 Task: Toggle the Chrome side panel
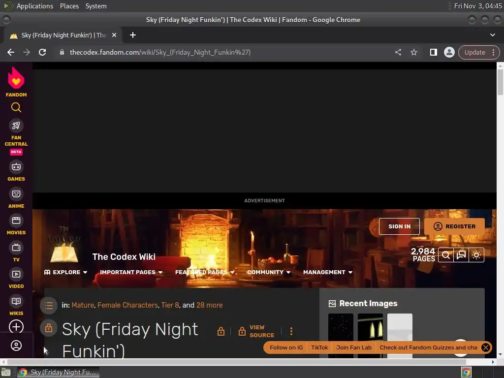(433, 52)
